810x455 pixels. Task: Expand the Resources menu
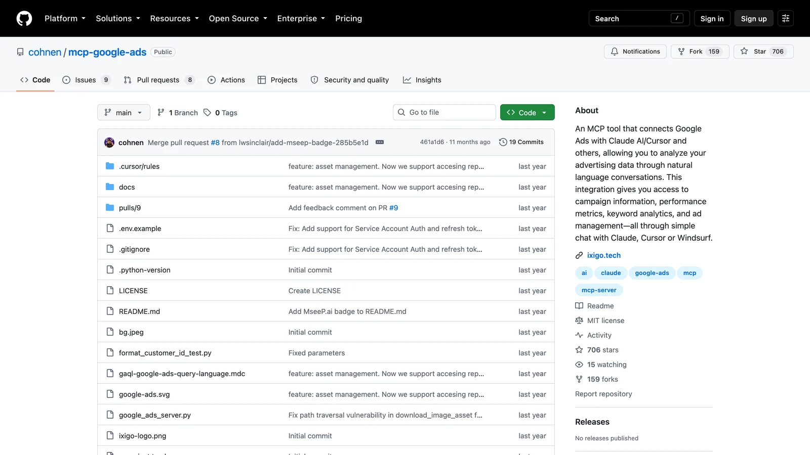click(174, 18)
